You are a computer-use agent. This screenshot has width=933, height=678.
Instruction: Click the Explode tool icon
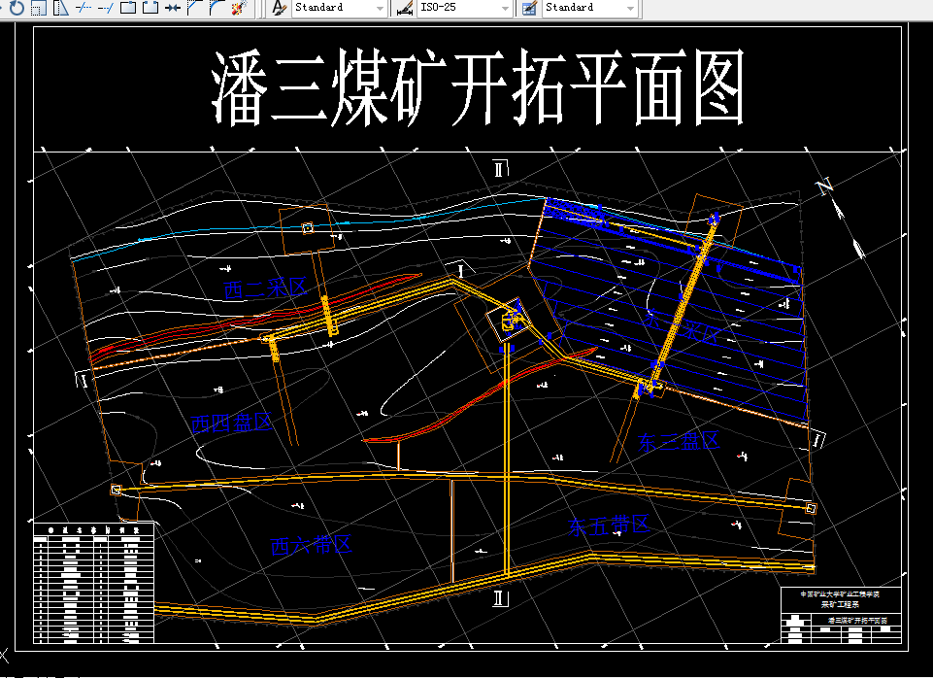[238, 9]
